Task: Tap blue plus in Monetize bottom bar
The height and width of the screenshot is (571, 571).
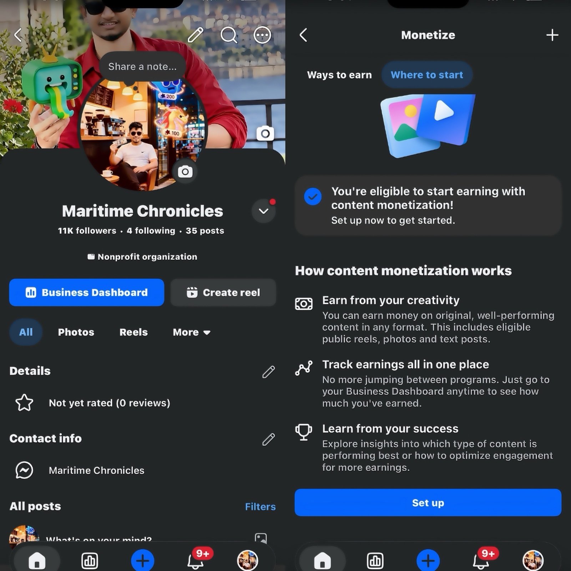Action: point(428,561)
